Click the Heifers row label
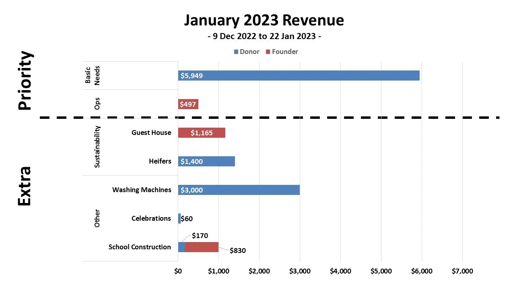 [160, 161]
